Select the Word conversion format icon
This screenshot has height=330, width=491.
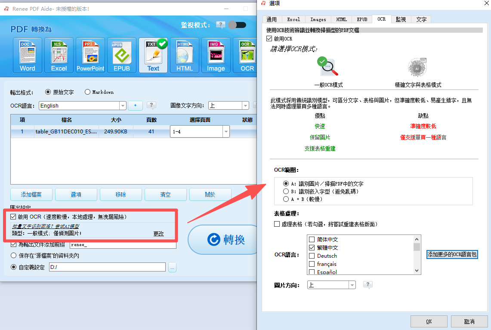click(27, 55)
